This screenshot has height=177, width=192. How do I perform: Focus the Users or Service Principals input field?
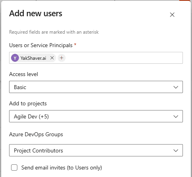pos(124,58)
